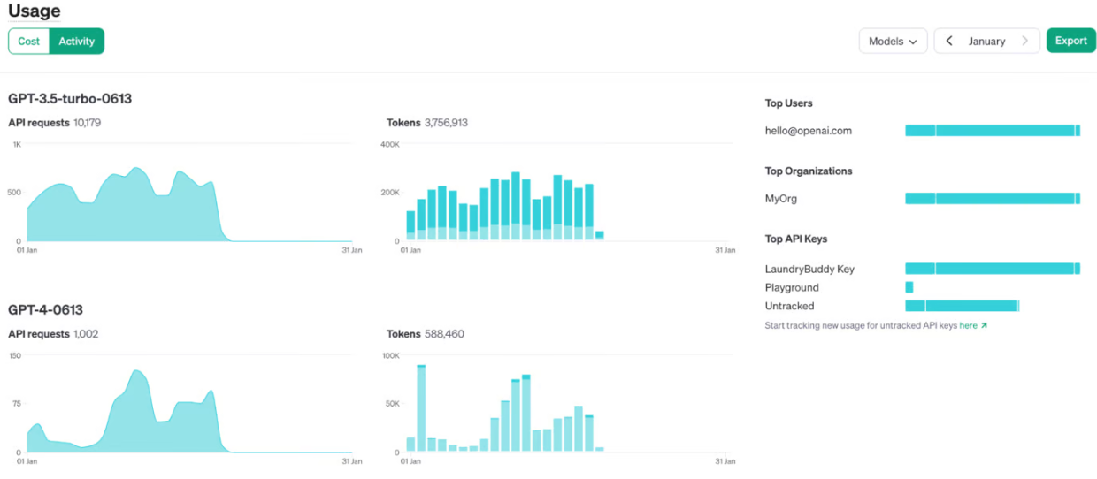Click the MyOrg organization usage bar

tap(993, 199)
